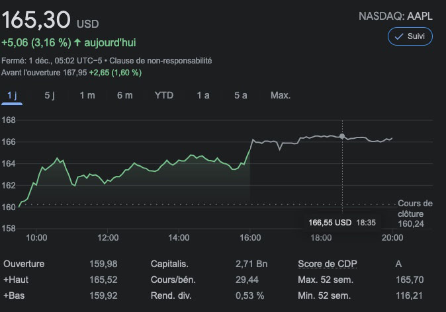Click the Min. 52 sem. row label
The width and height of the screenshot is (446, 312).
coord(324,295)
